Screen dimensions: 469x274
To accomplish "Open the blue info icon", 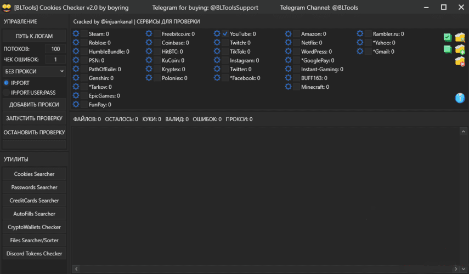I will [x=460, y=98].
